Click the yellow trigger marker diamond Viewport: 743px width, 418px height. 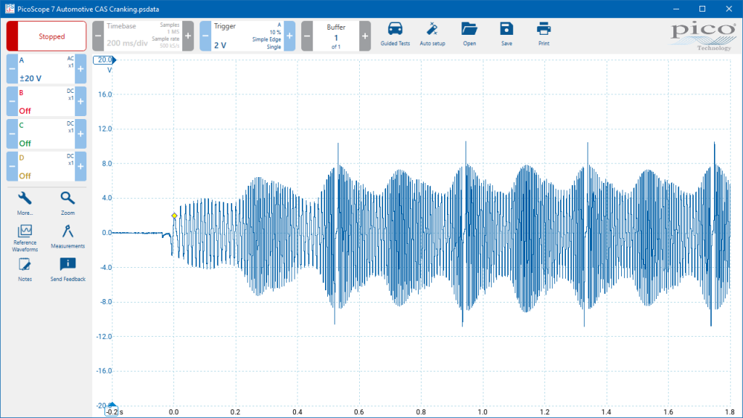click(174, 216)
